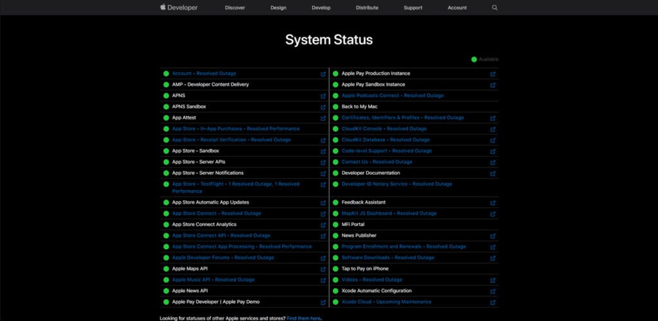
Task: Open the external link icon for App Store TestFlight
Action: pyautogui.click(x=323, y=185)
